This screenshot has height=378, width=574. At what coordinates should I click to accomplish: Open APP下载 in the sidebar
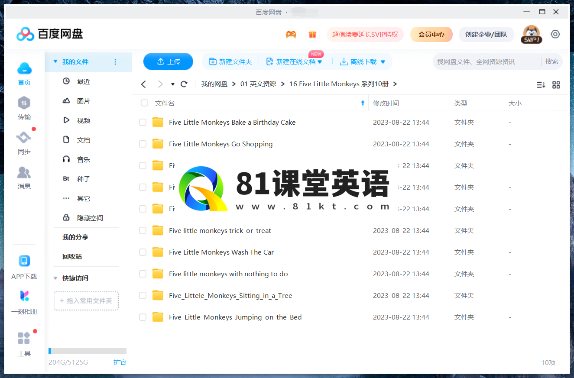[x=24, y=267]
